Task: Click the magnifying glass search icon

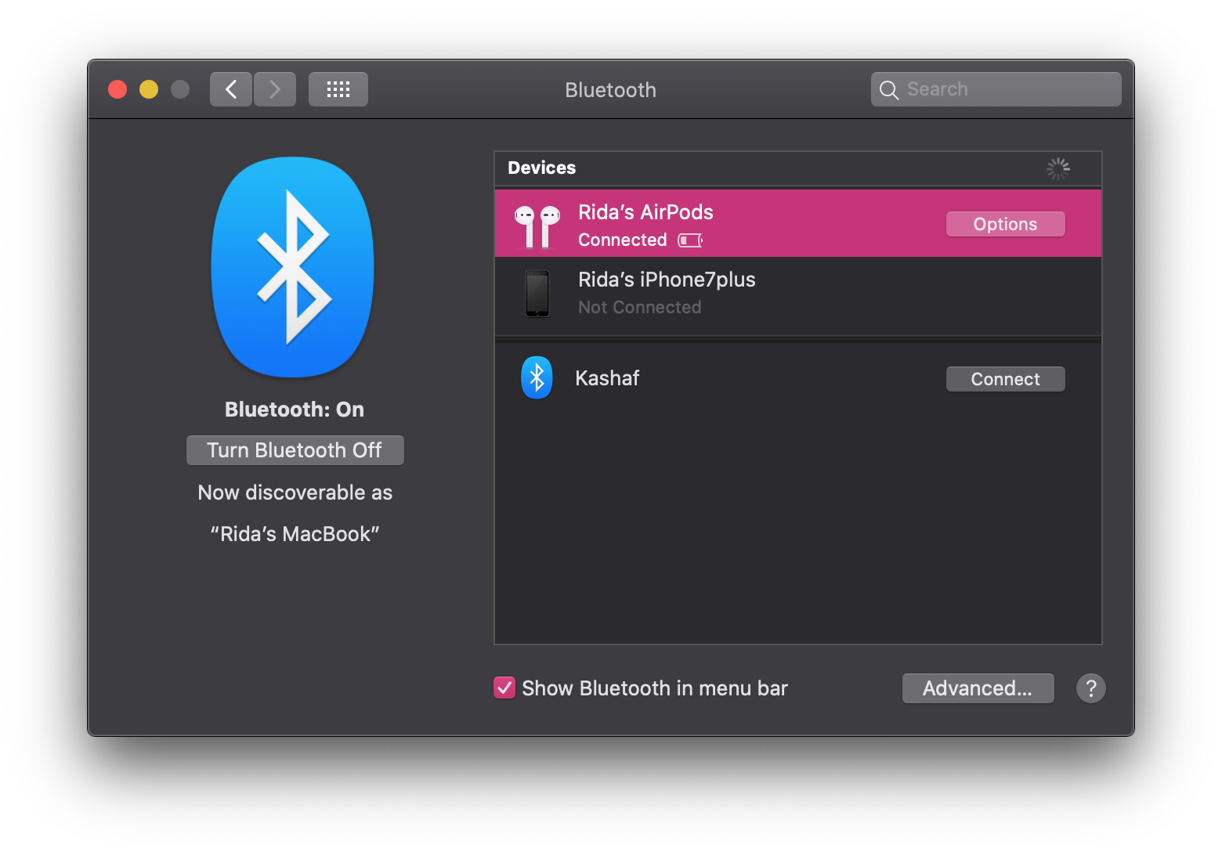Action: click(888, 90)
